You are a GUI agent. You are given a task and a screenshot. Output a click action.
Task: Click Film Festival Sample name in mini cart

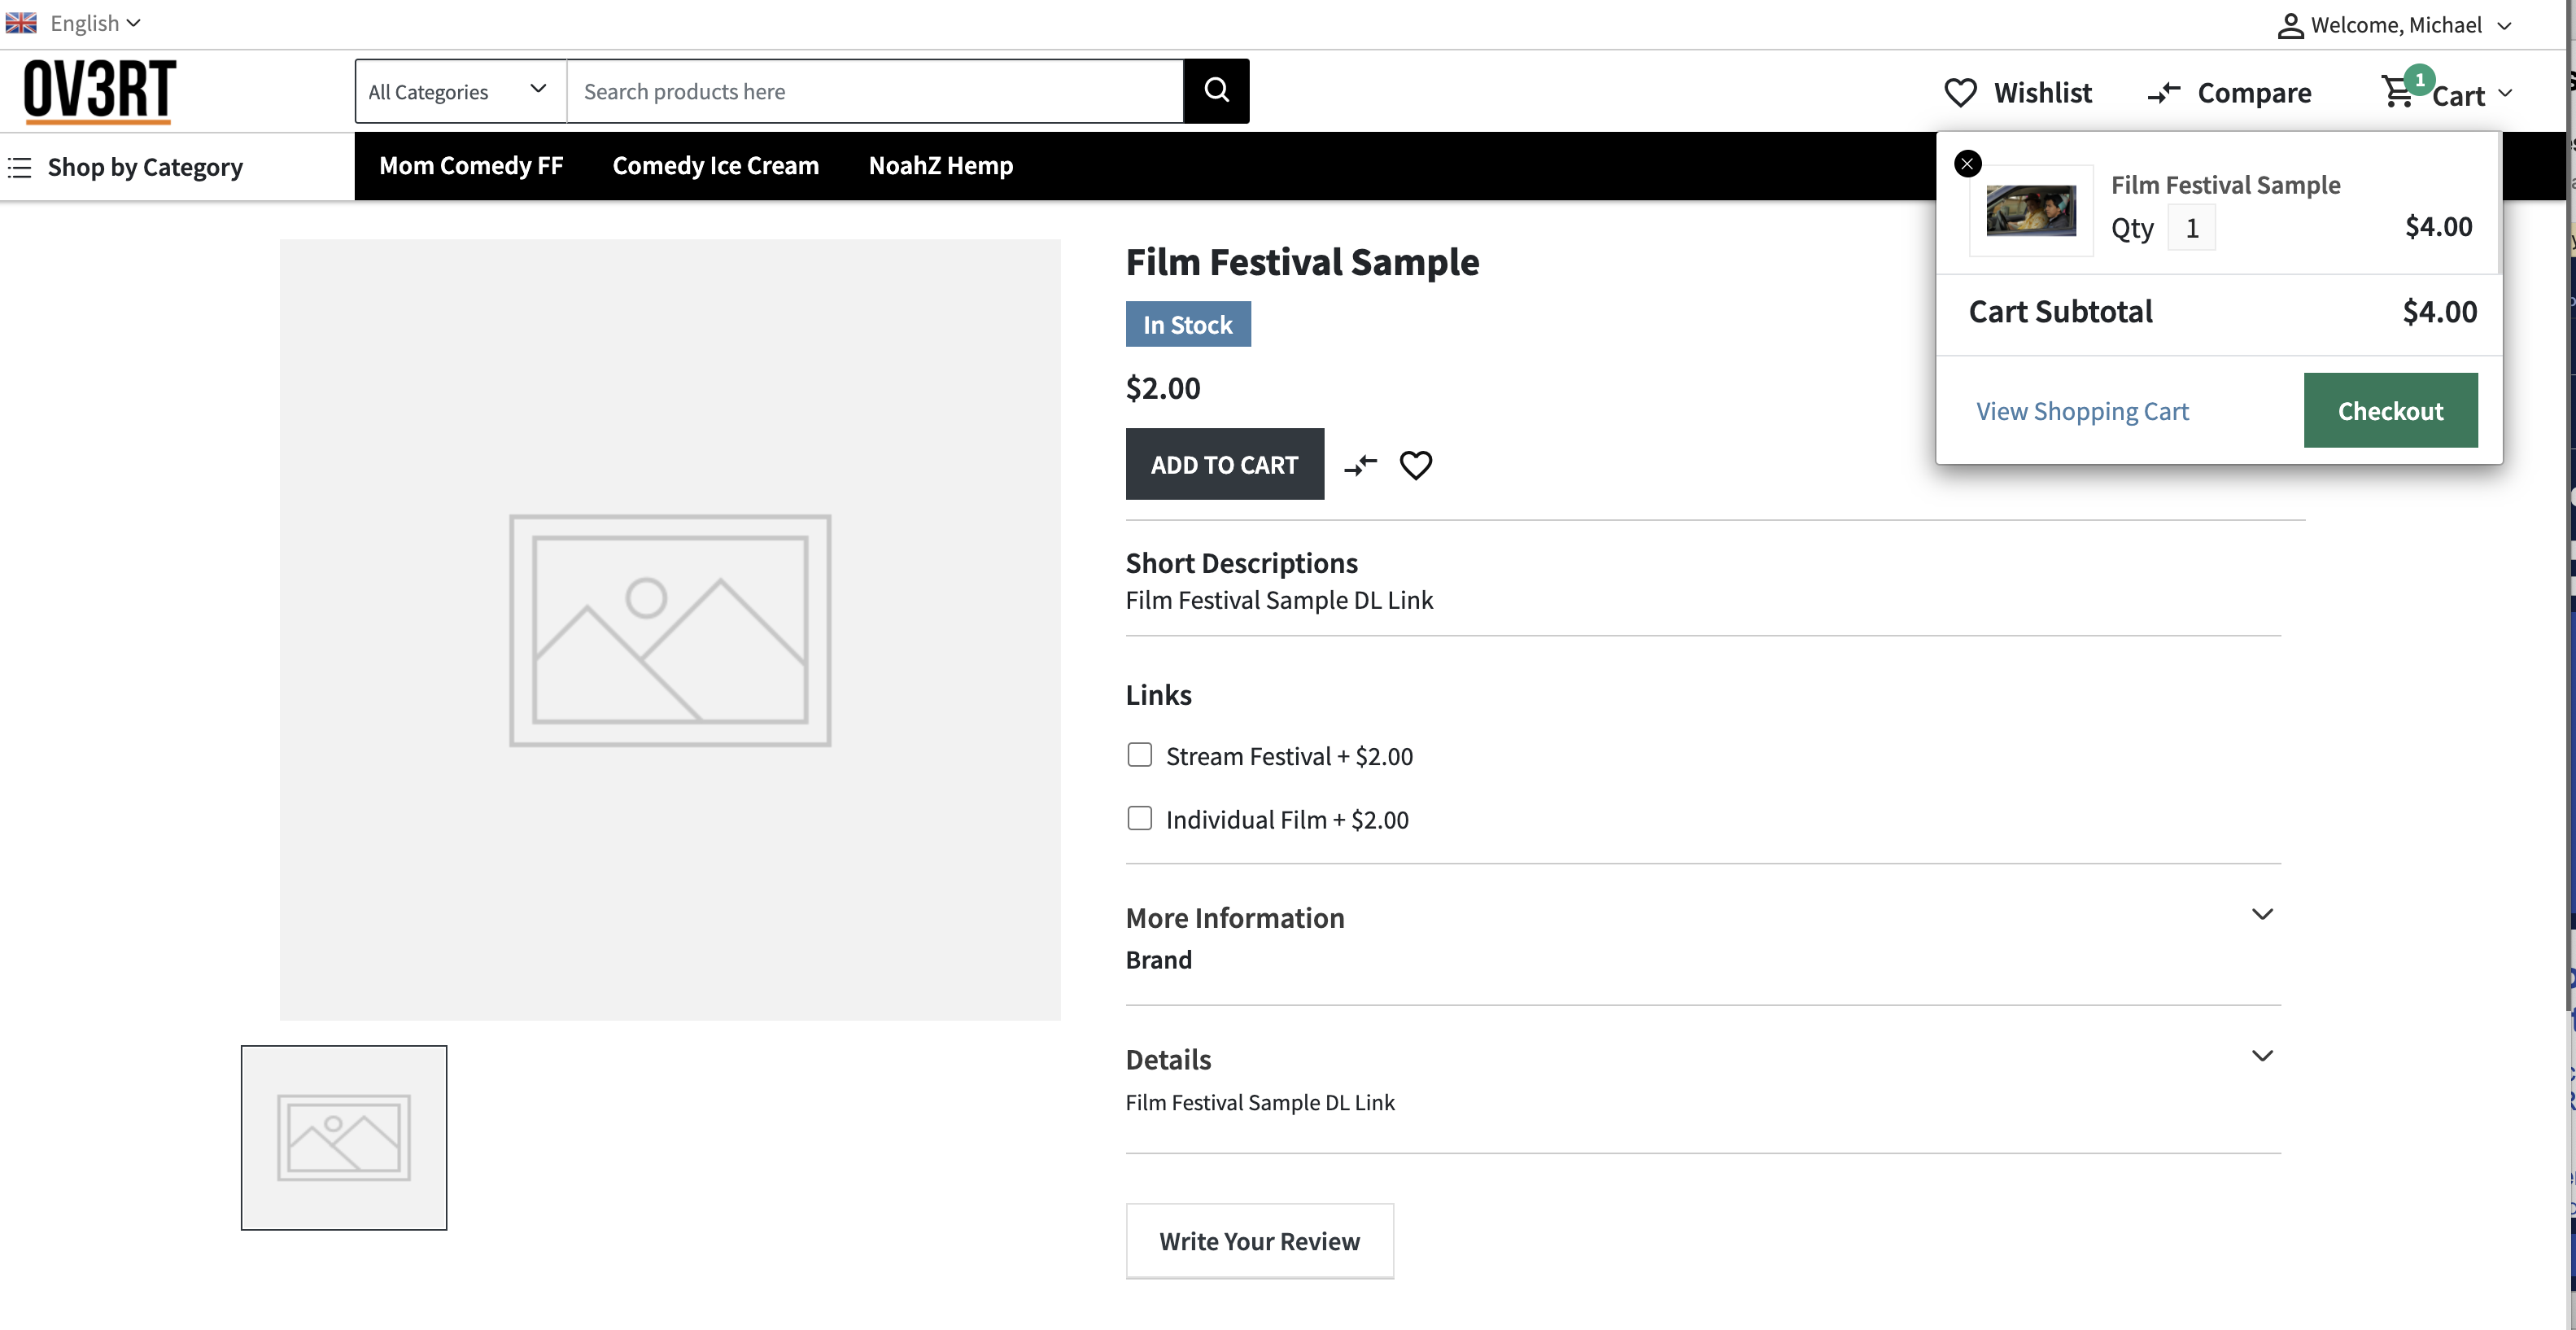click(x=2225, y=185)
